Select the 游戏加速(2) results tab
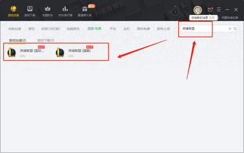Image resolution: width=244 pixels, height=153 pixels. 17,40
